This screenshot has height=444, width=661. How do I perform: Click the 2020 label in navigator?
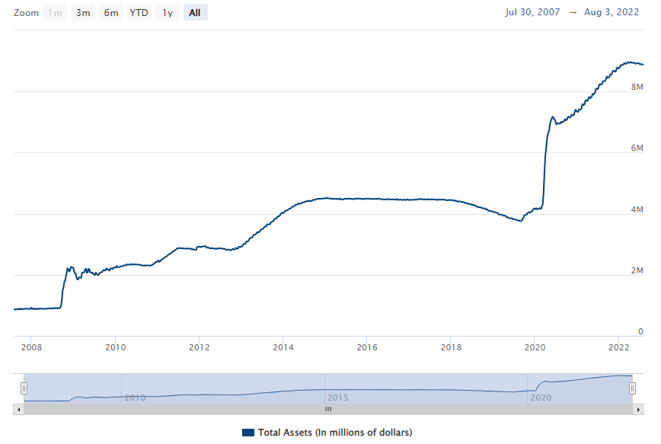click(541, 398)
